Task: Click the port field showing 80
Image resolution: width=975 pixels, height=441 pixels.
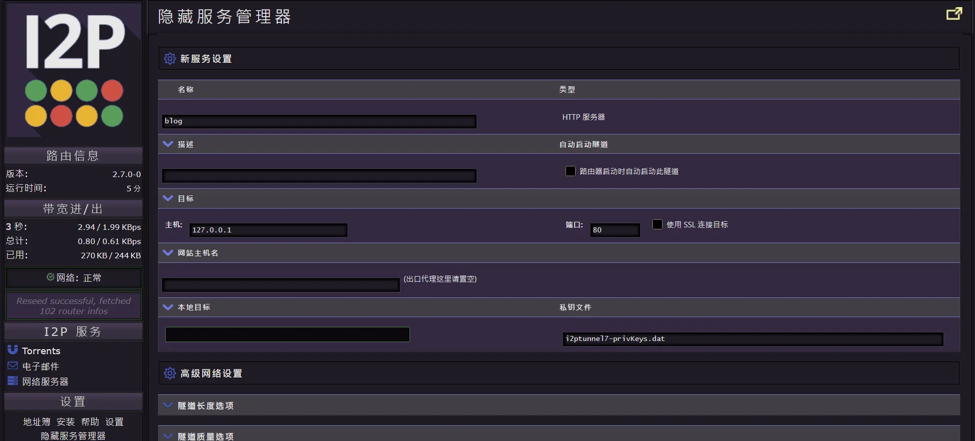Action: click(x=614, y=230)
